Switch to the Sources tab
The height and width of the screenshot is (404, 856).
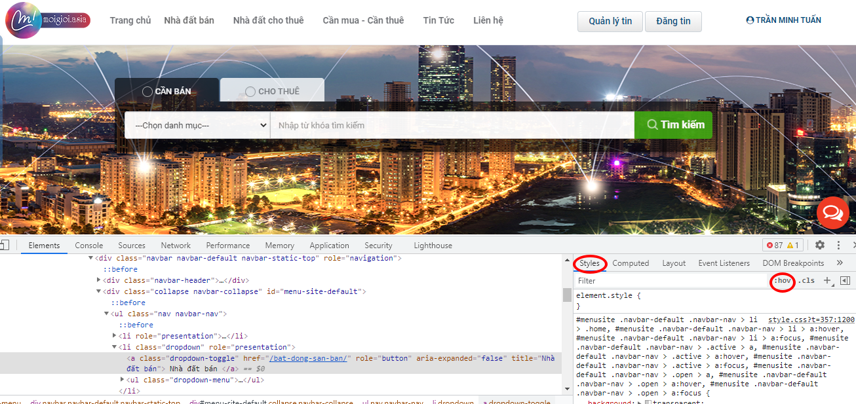coord(132,246)
